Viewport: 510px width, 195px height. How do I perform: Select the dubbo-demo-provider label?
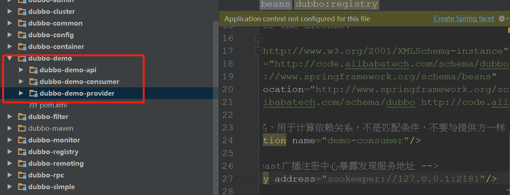pos(77,93)
